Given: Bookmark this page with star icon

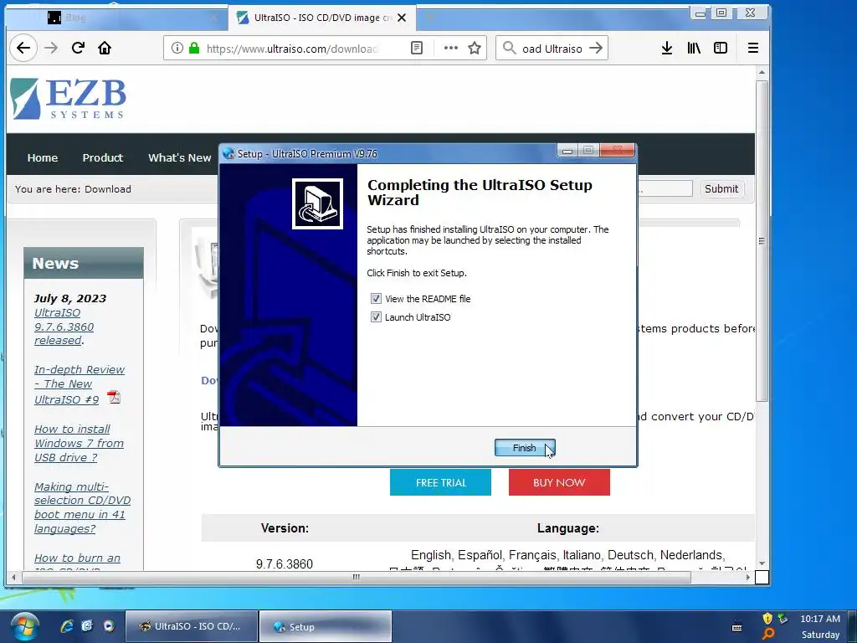Looking at the screenshot, I should point(475,48).
